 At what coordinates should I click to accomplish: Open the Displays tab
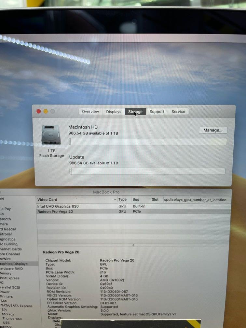pyautogui.click(x=114, y=112)
